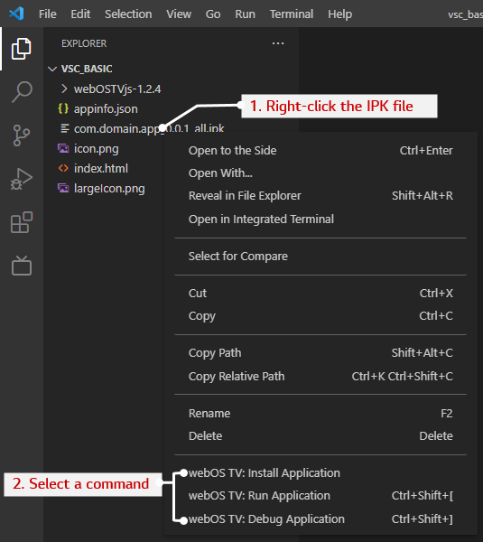Image resolution: width=483 pixels, height=542 pixels.
Task: Open the Search view in activity bar
Action: [x=22, y=92]
